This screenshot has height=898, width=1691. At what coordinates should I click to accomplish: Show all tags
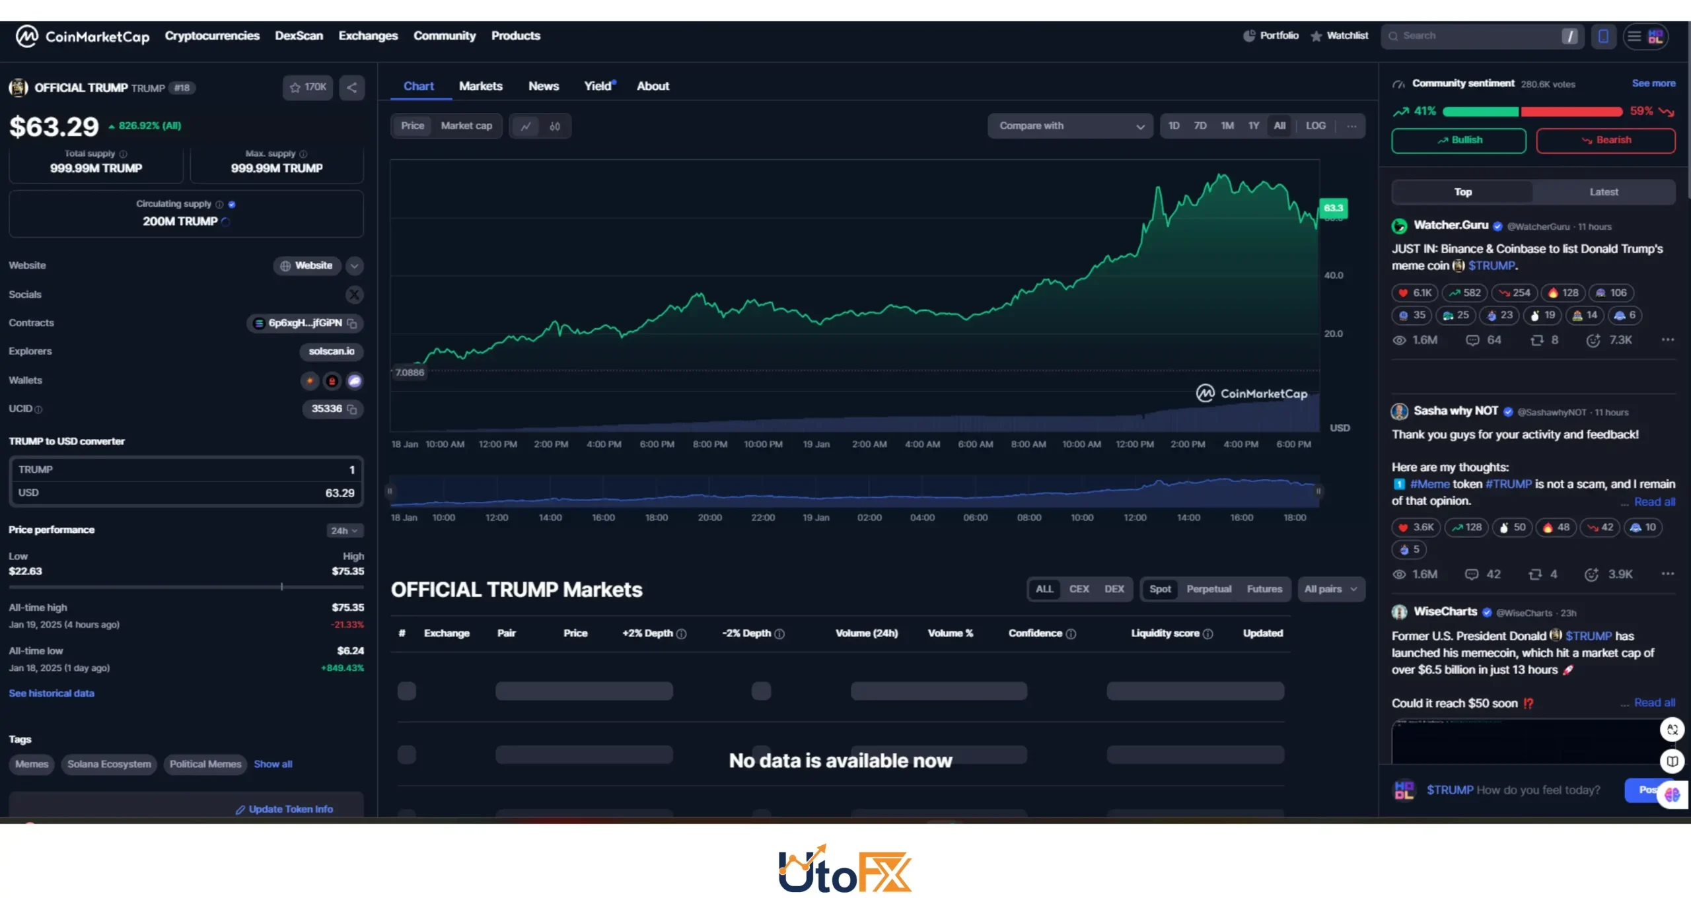pos(273,764)
